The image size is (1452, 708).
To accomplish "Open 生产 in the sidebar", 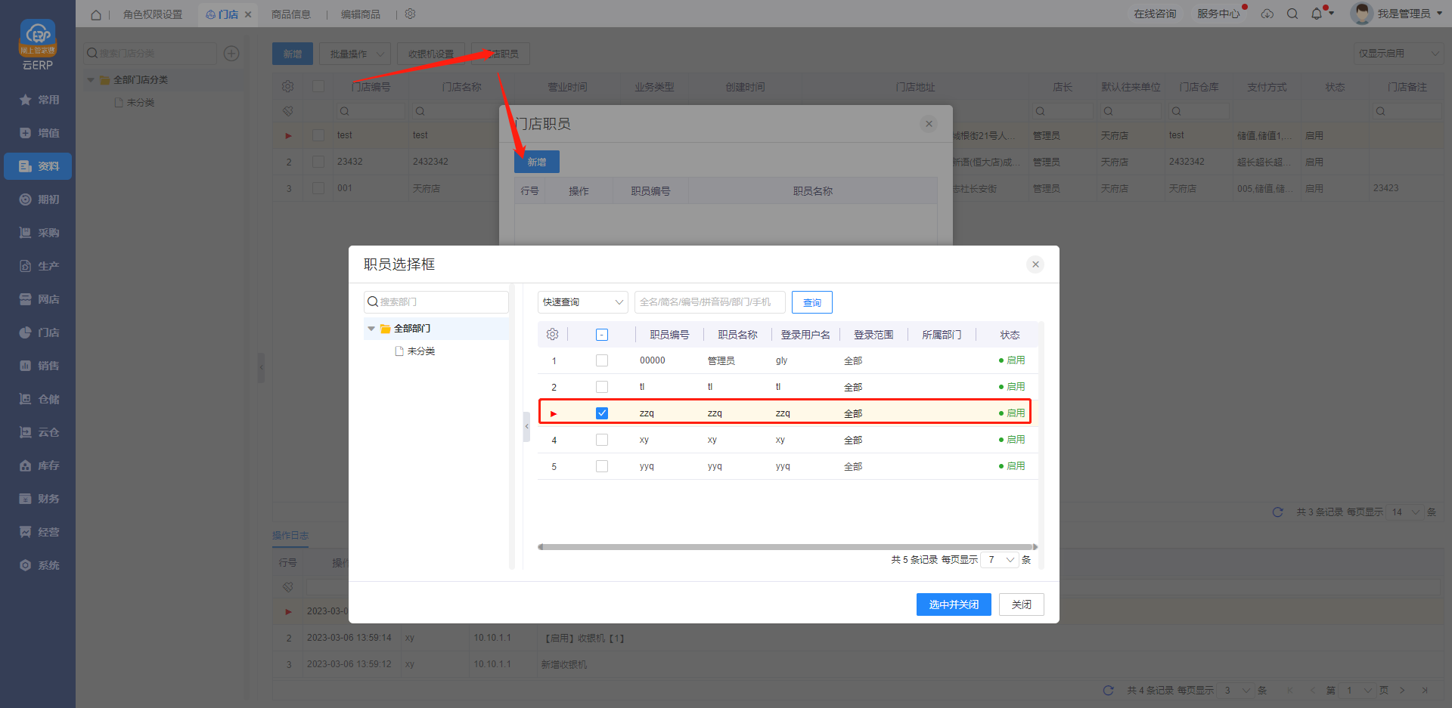I will tap(38, 266).
